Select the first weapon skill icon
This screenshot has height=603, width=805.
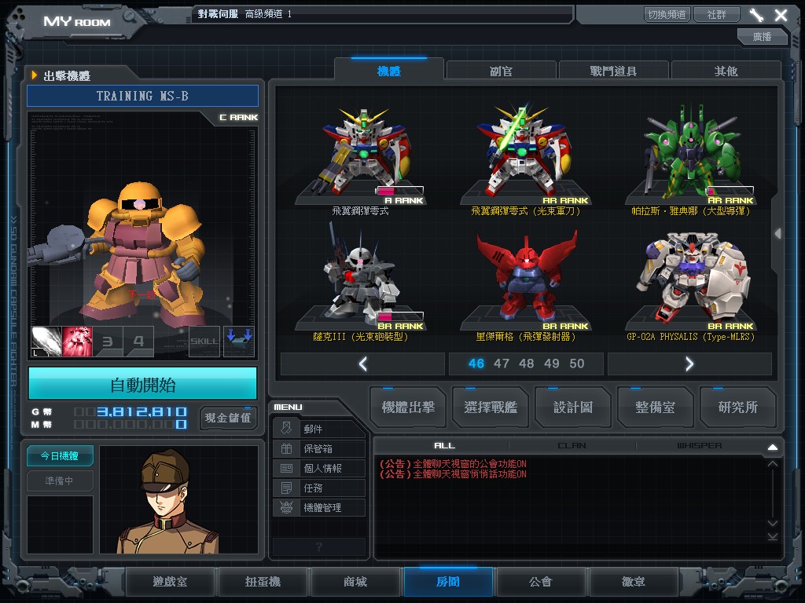pos(46,342)
